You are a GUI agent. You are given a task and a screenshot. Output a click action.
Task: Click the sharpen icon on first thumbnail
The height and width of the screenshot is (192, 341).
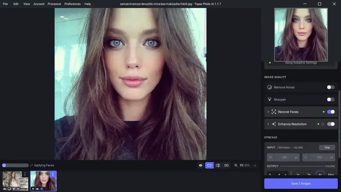tap(14, 189)
